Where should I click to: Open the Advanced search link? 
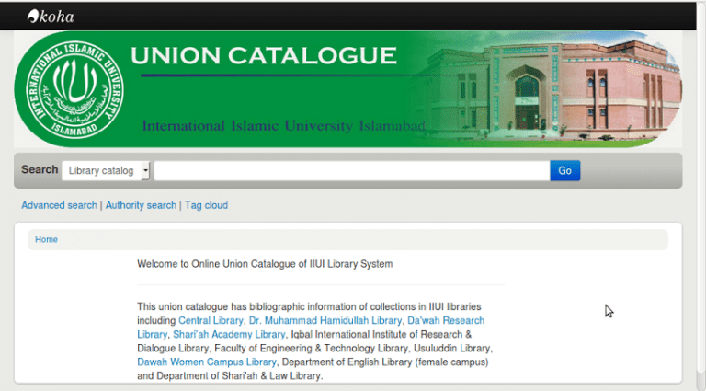[x=59, y=205]
